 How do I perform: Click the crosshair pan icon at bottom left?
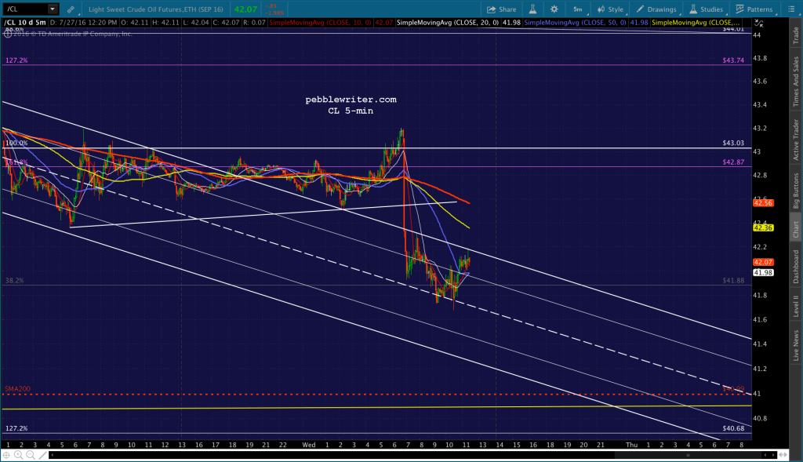click(x=6, y=455)
